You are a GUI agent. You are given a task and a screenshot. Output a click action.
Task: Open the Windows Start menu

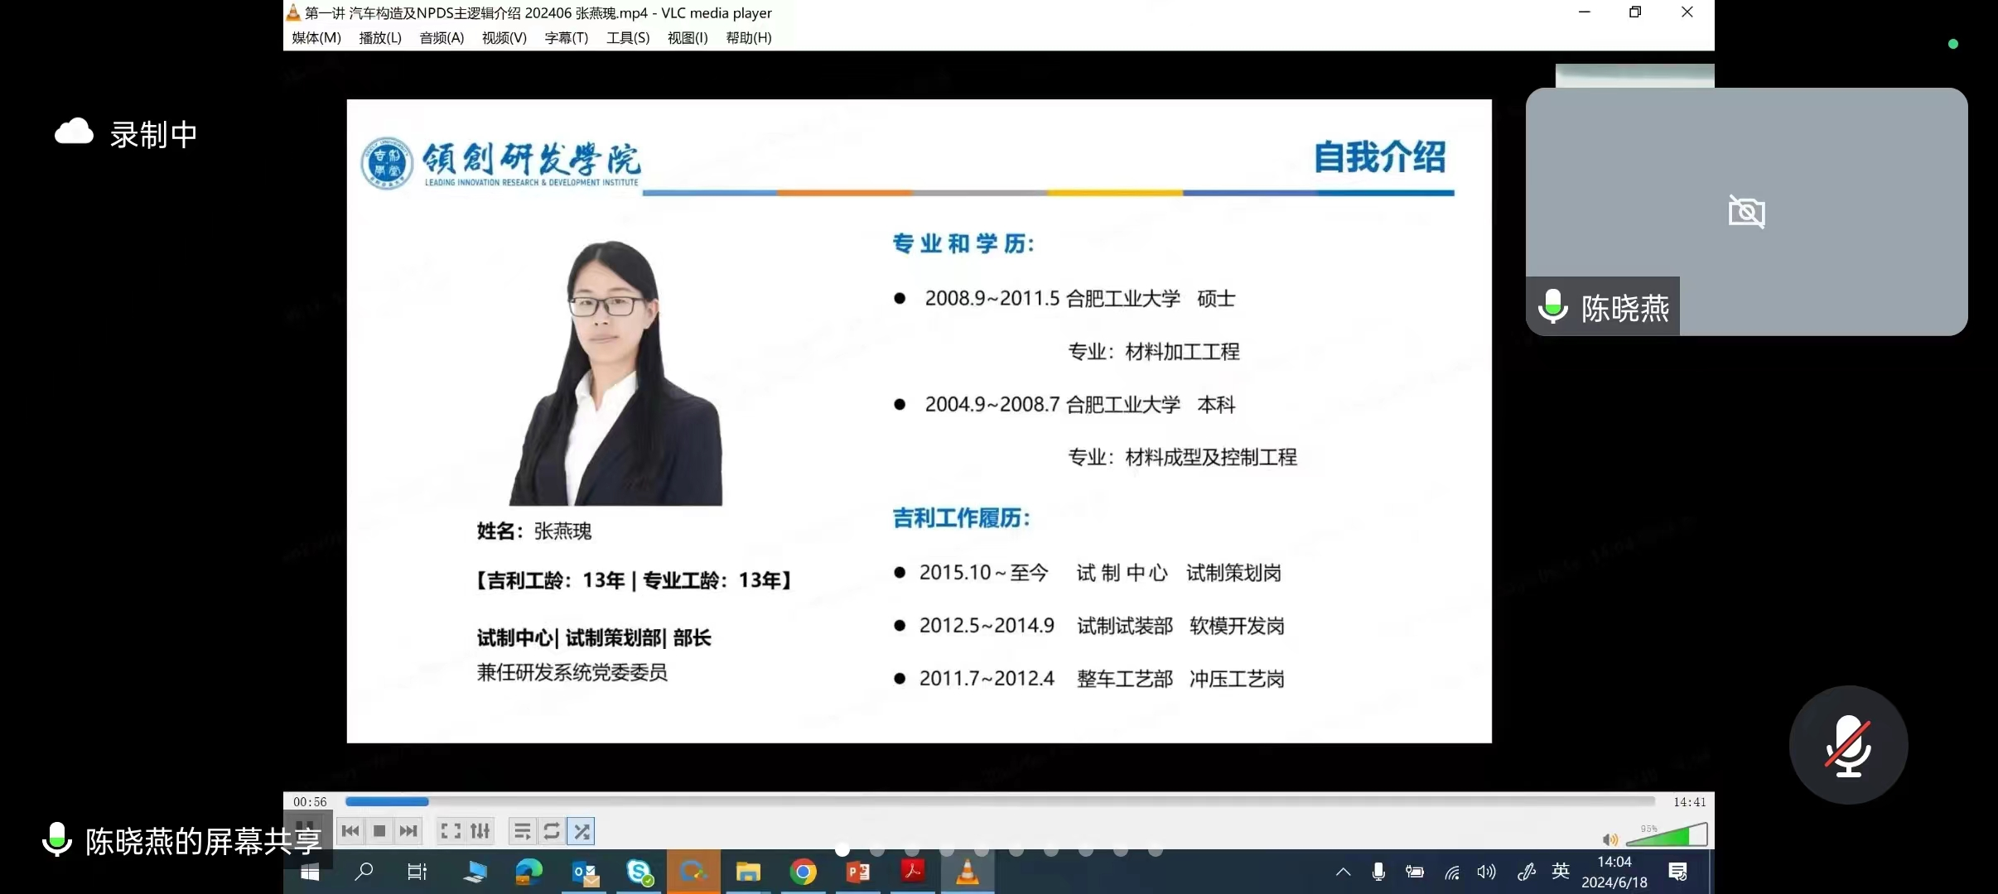(x=309, y=872)
